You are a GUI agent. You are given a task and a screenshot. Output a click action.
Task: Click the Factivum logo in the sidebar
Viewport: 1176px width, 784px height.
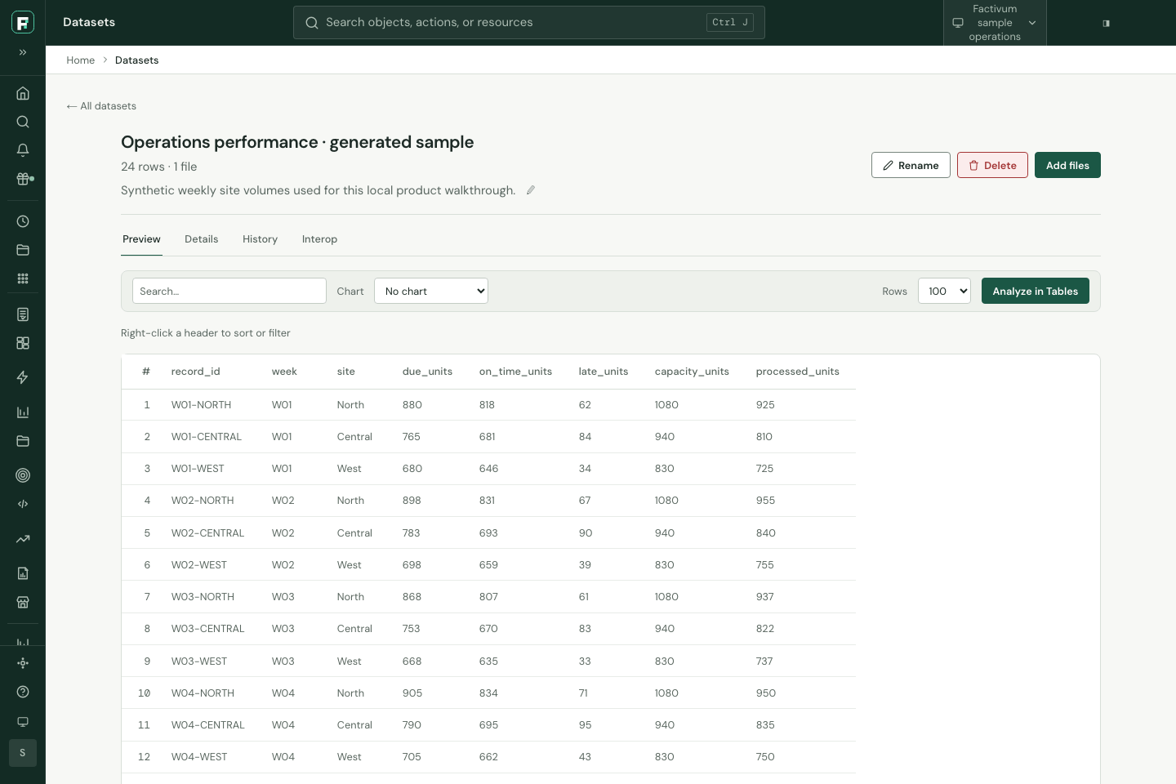[x=23, y=23]
